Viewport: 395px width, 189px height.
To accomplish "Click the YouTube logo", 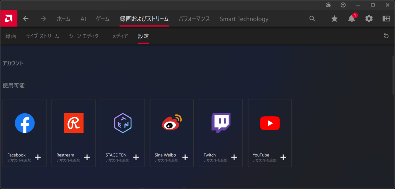I will [270, 123].
